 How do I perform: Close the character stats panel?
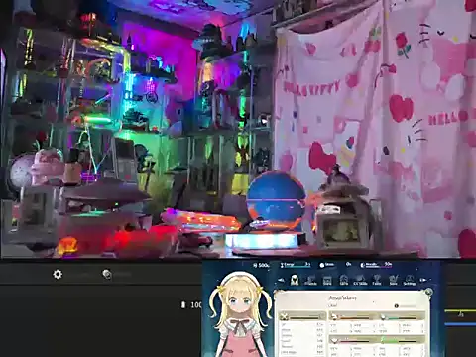tap(428, 292)
